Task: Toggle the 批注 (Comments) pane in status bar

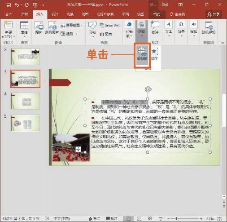Action: (112, 219)
